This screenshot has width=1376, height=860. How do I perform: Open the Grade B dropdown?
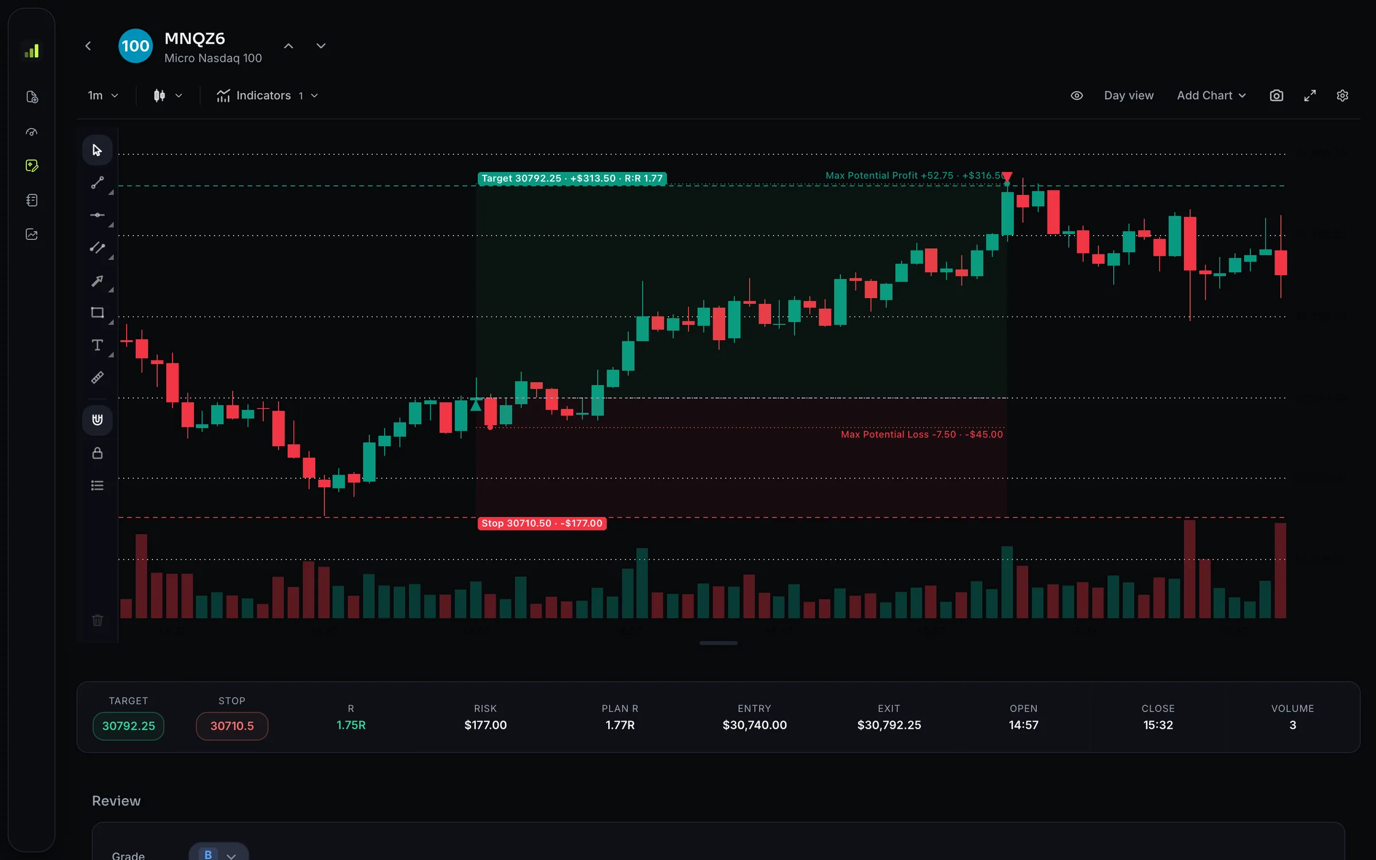pos(218,855)
